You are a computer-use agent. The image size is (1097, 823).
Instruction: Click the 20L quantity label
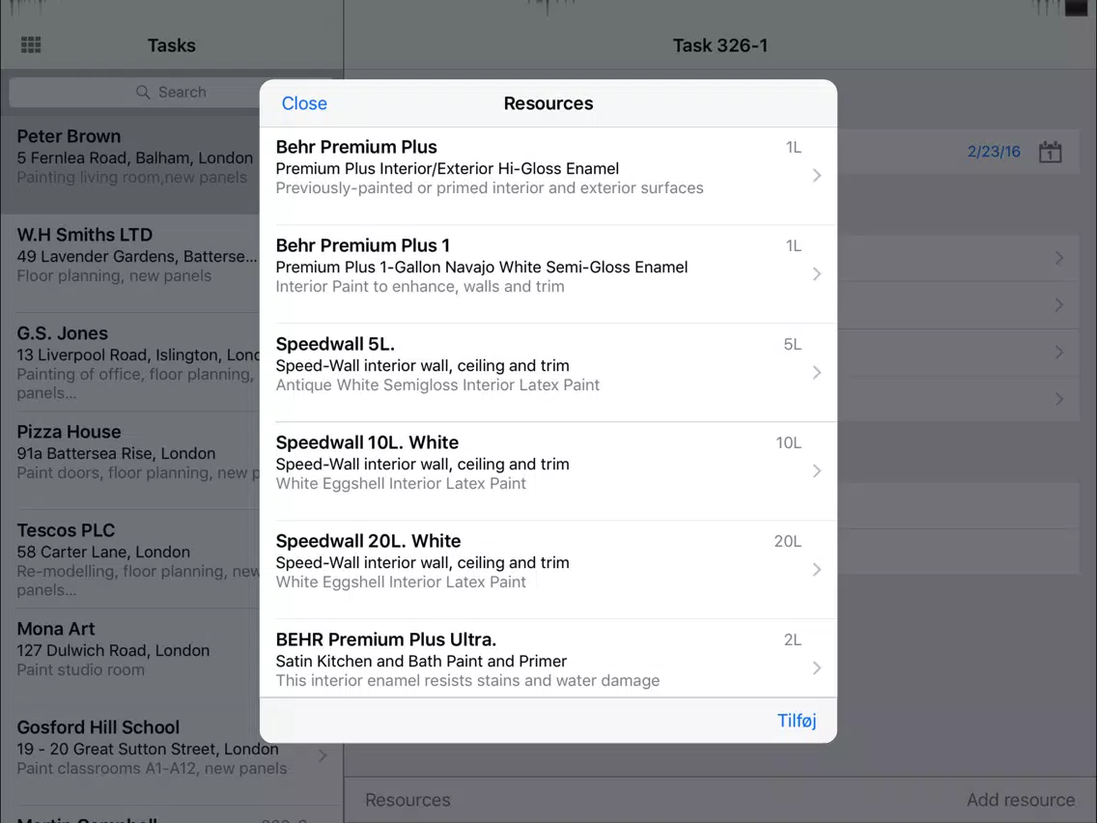tap(788, 542)
